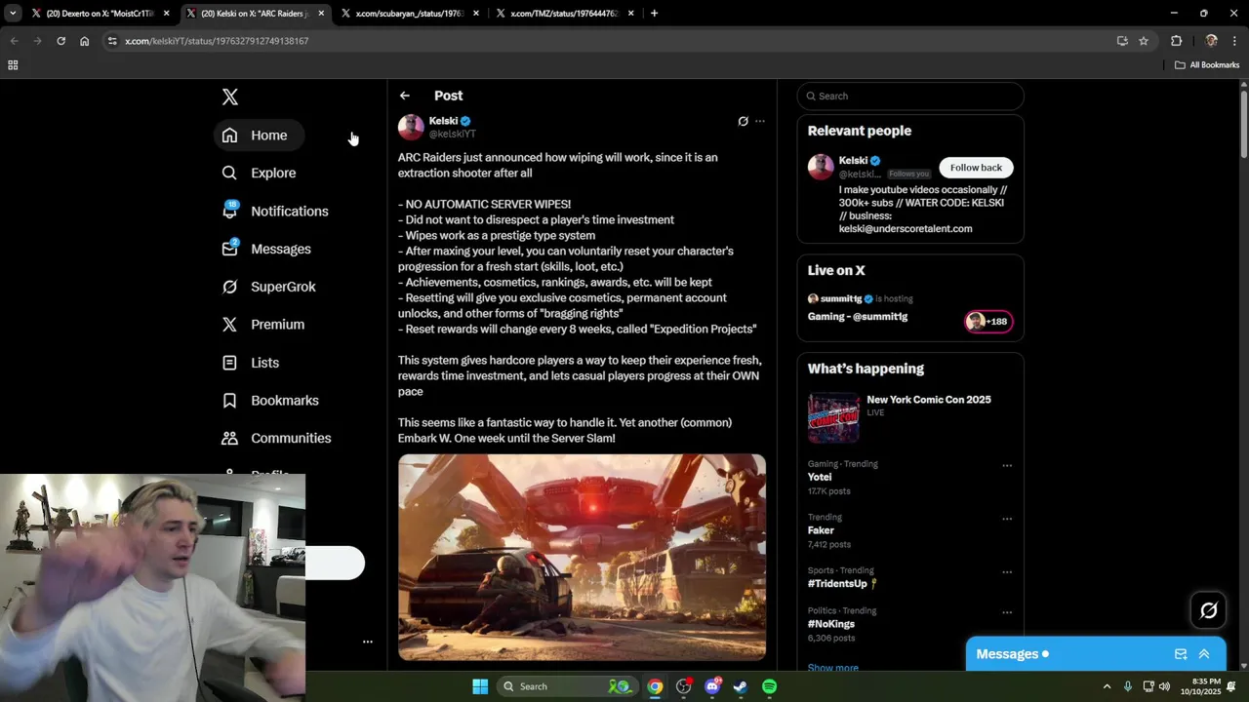Close the Kelski on X tab

321,14
